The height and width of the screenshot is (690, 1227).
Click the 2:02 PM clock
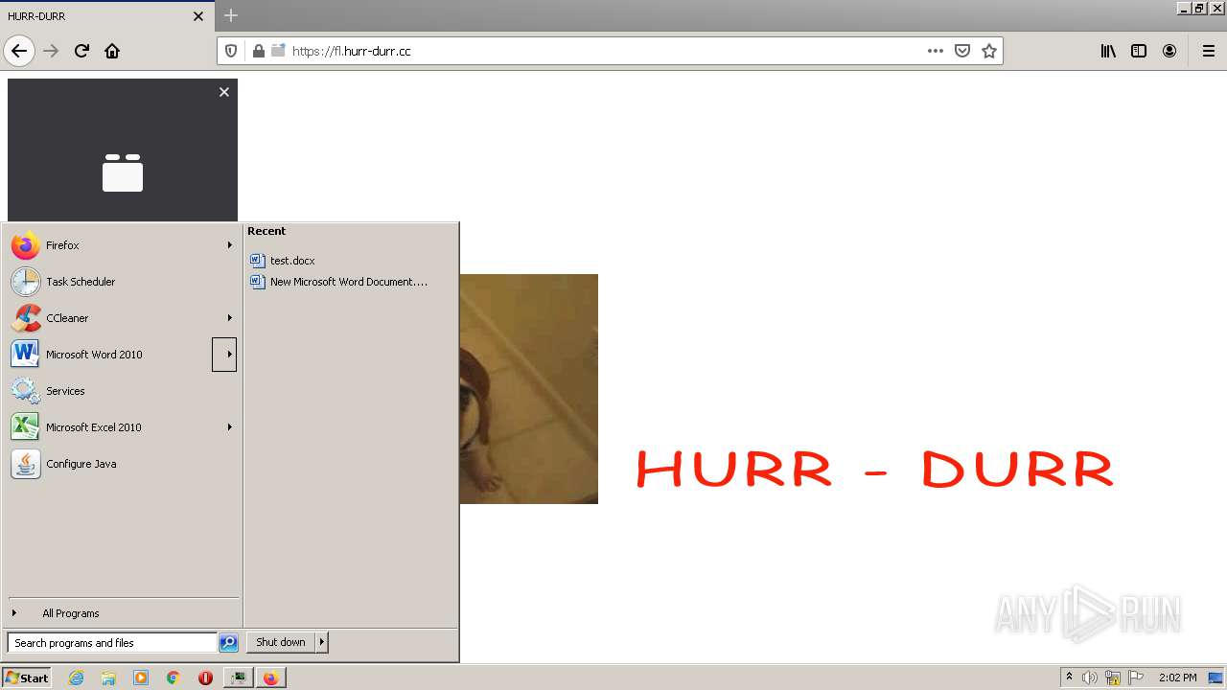pyautogui.click(x=1178, y=678)
